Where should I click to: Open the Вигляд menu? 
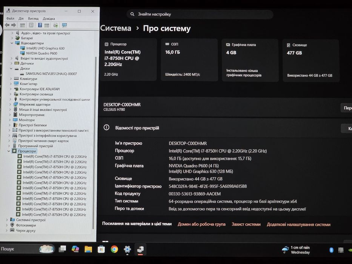point(33,18)
